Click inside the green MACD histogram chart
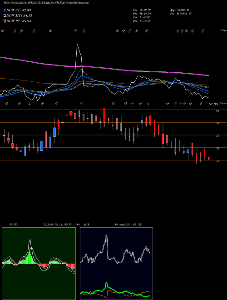The image size is (227, 300). pyautogui.click(x=39, y=264)
